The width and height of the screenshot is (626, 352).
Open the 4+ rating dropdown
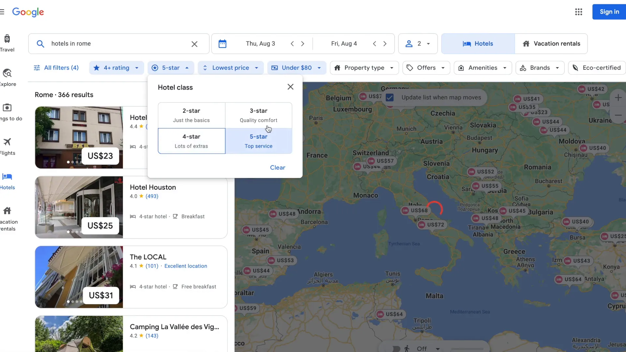(116, 68)
